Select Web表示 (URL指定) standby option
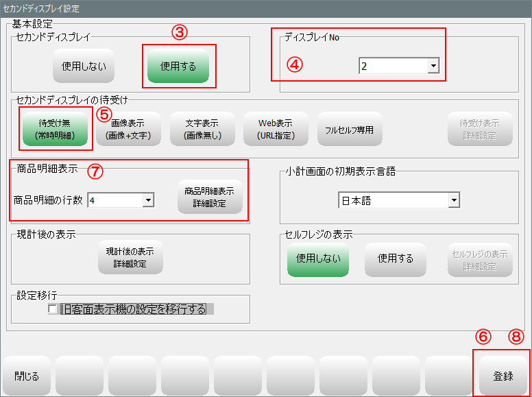 pyautogui.click(x=276, y=129)
